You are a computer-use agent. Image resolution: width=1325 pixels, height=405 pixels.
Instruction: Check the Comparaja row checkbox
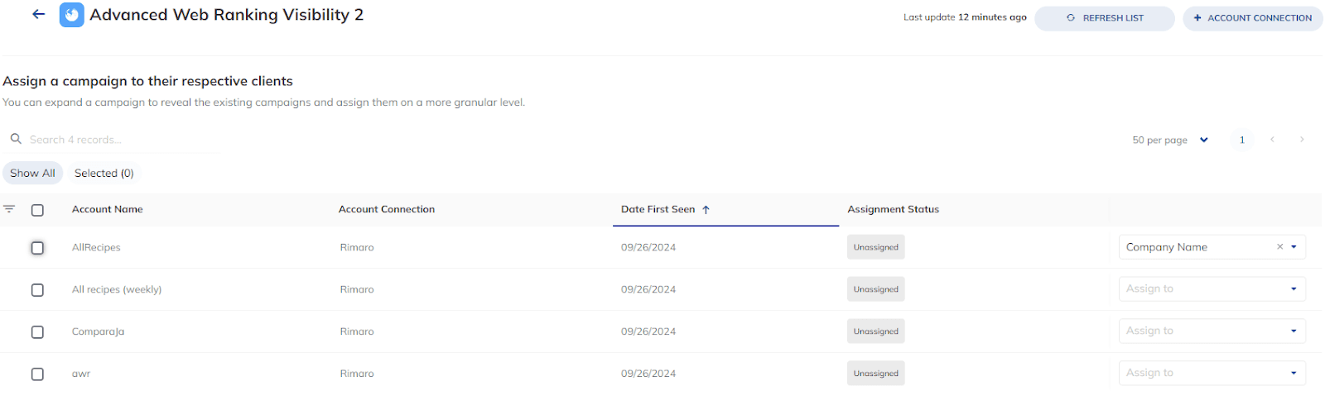37,332
